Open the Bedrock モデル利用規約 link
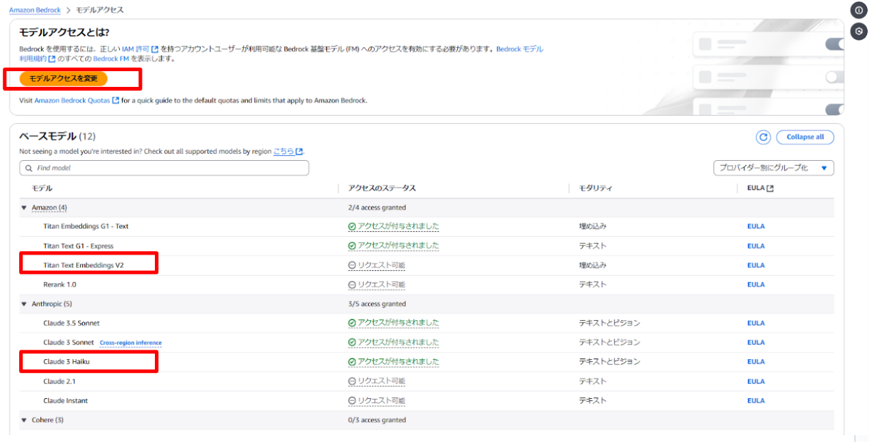Image resolution: width=869 pixels, height=442 pixels. point(519,49)
